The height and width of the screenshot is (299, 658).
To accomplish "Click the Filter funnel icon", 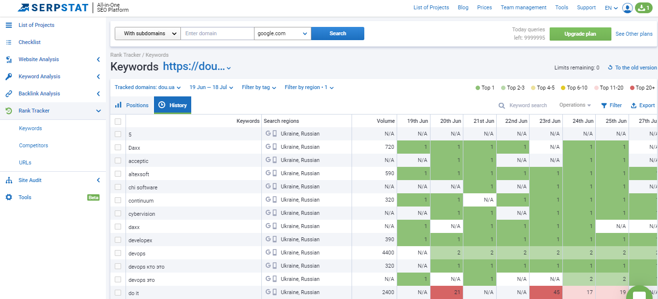I will coord(604,105).
